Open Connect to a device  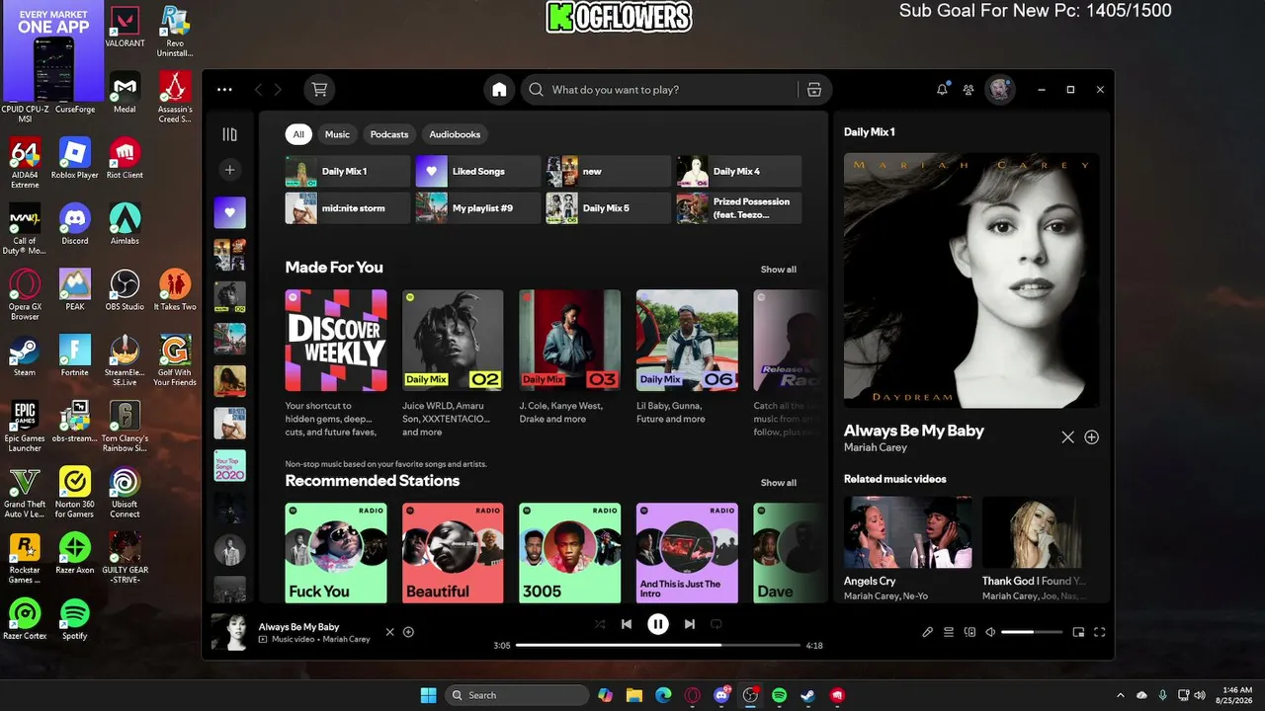[970, 632]
